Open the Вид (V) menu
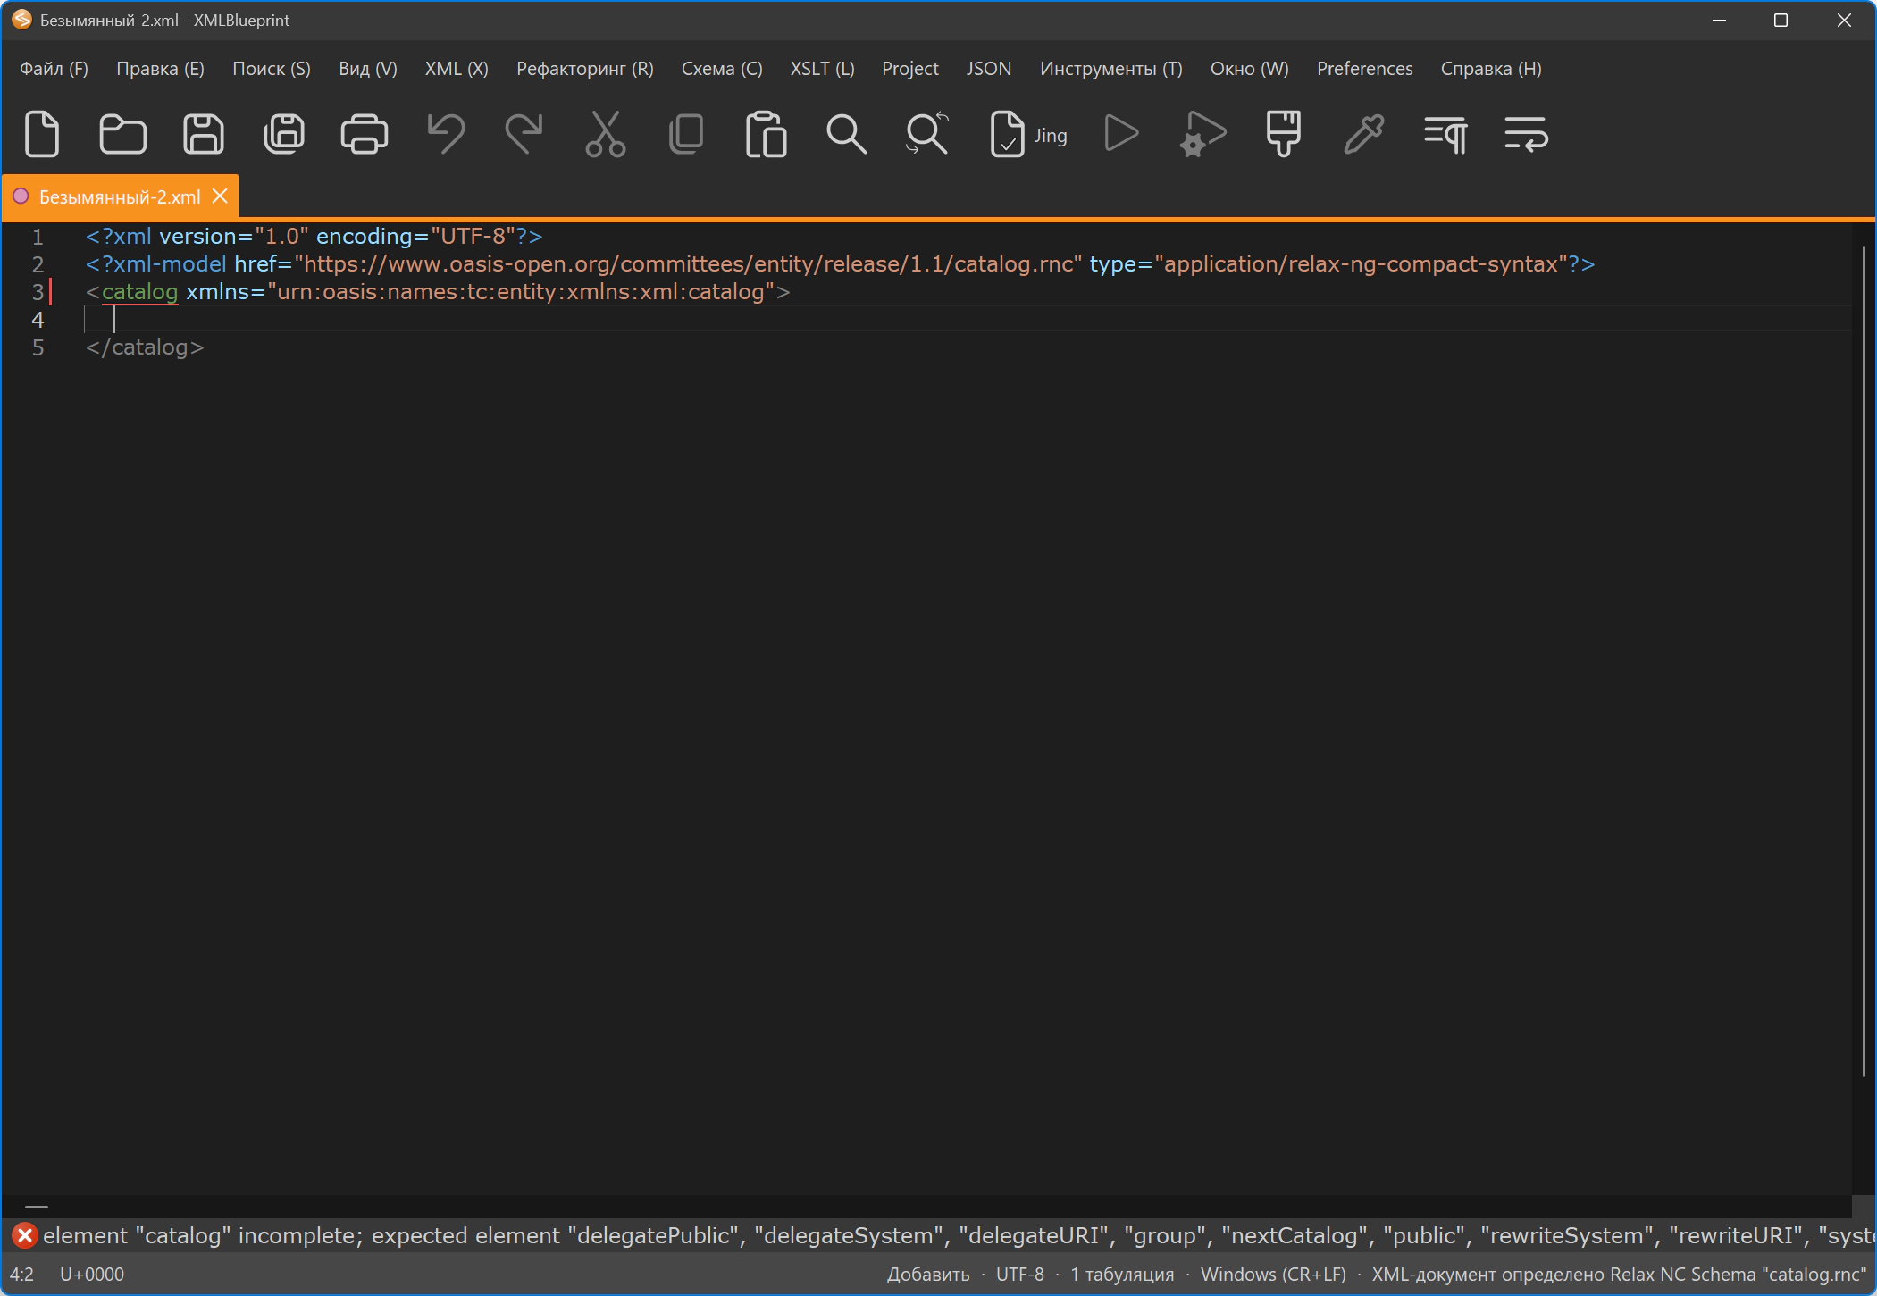1877x1296 pixels. point(368,69)
